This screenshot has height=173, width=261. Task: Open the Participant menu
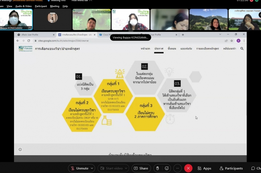click(41, 6)
